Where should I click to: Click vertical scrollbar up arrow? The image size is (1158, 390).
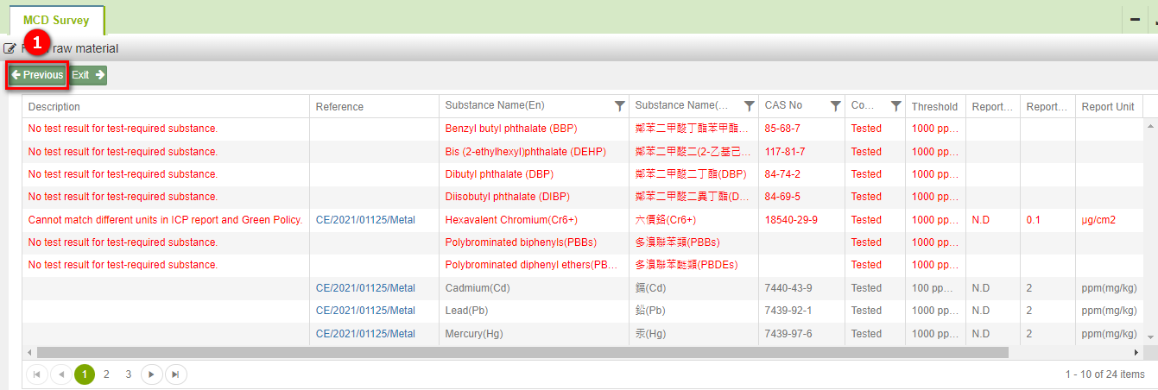click(1150, 125)
